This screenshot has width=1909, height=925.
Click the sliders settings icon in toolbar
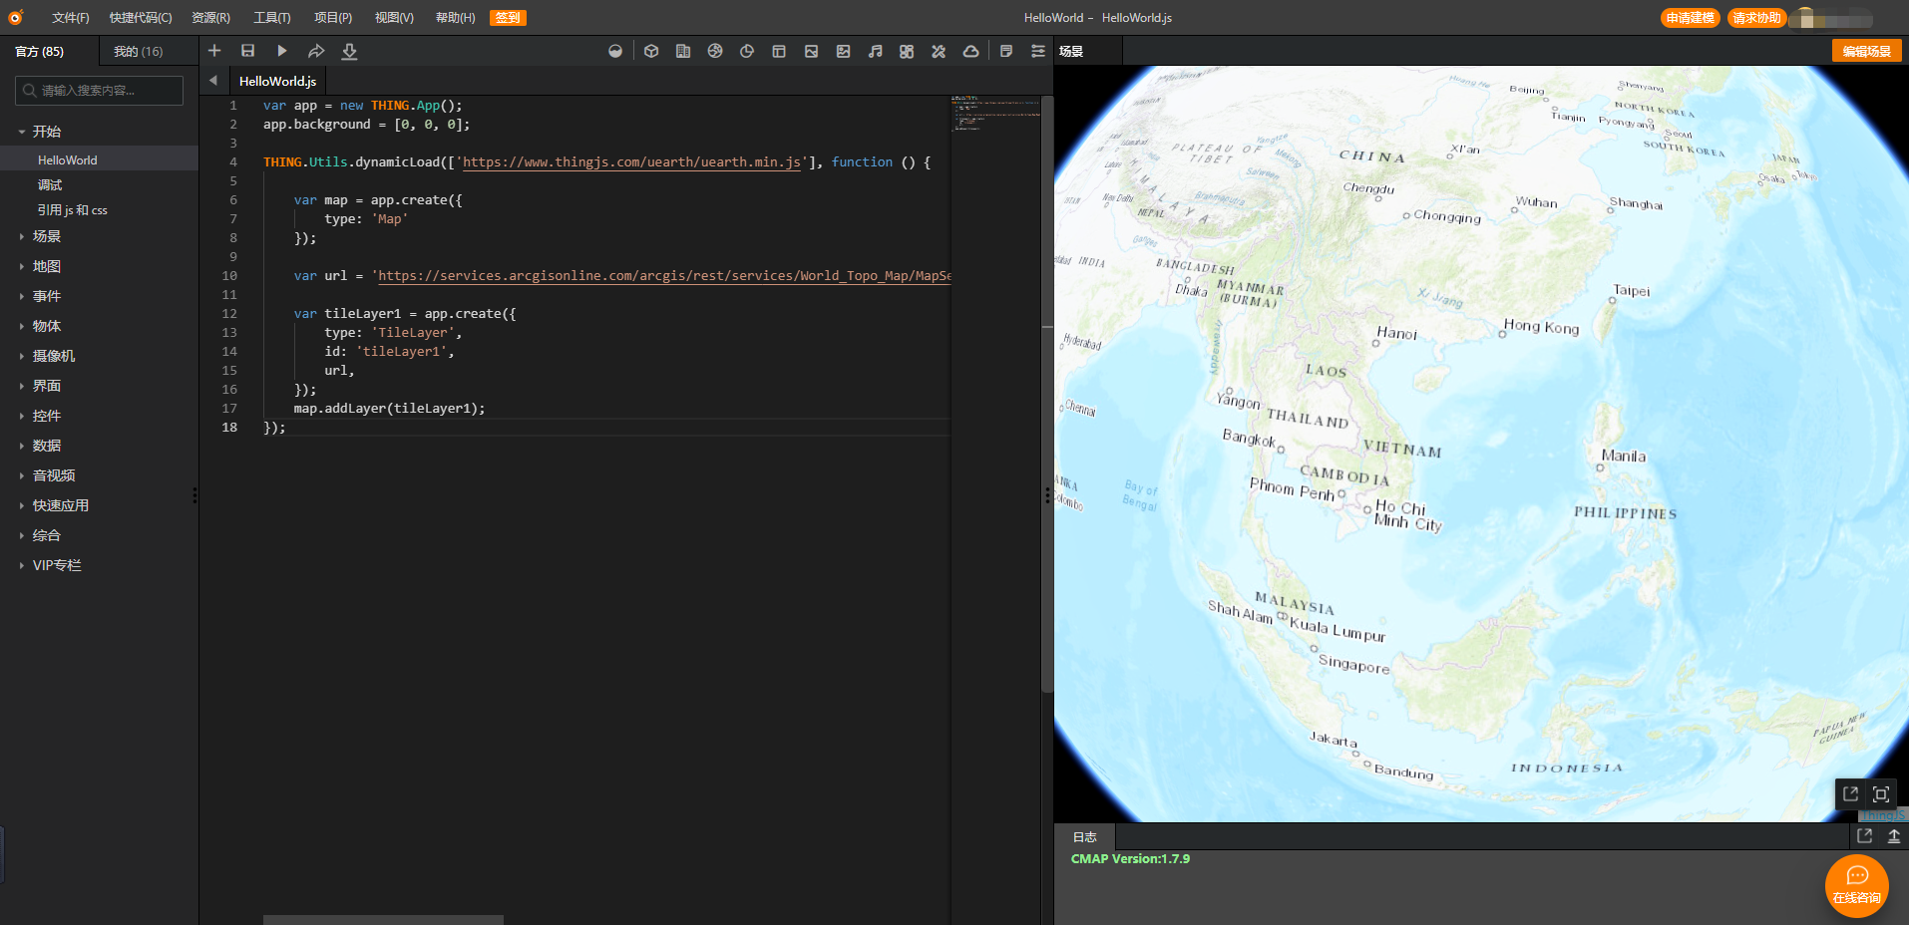[1038, 51]
